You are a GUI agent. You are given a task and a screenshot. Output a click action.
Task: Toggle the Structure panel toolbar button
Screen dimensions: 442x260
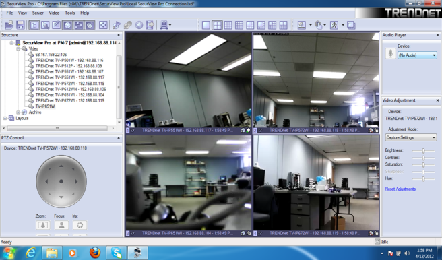(x=34, y=25)
